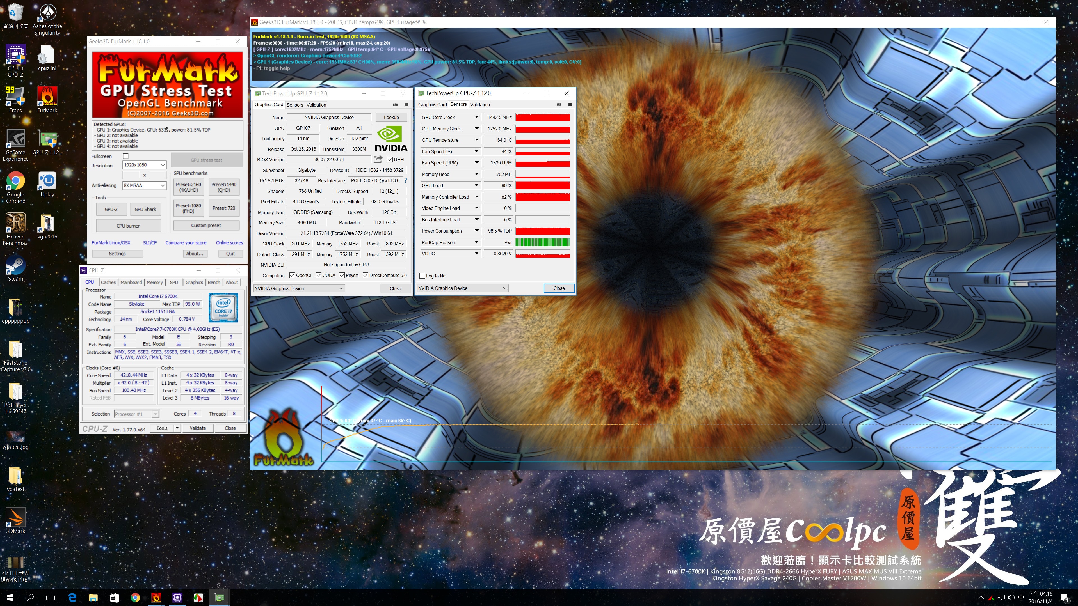1078x606 pixels.
Task: Switch to the SPD tab in CPU-Z
Action: tap(174, 282)
